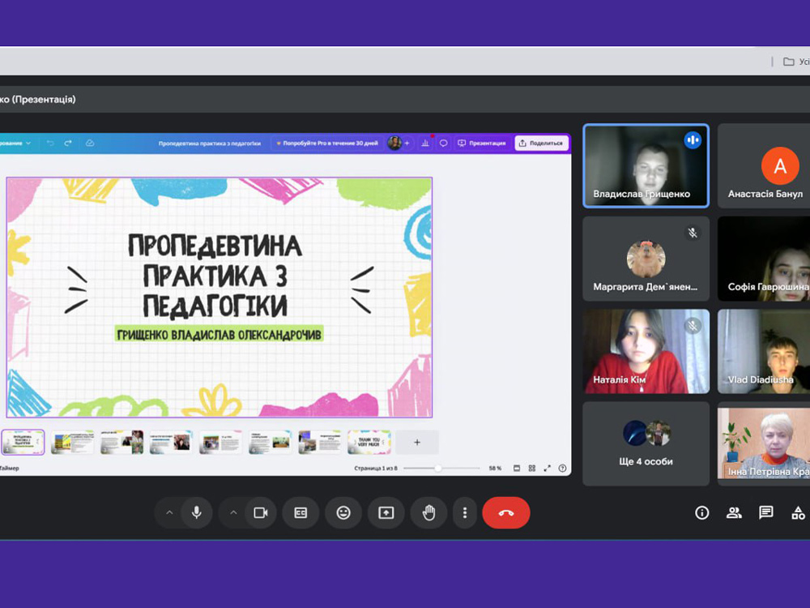This screenshot has height=608, width=810.
Task: Open the Ще 4 особи participants tile
Action: [646, 443]
